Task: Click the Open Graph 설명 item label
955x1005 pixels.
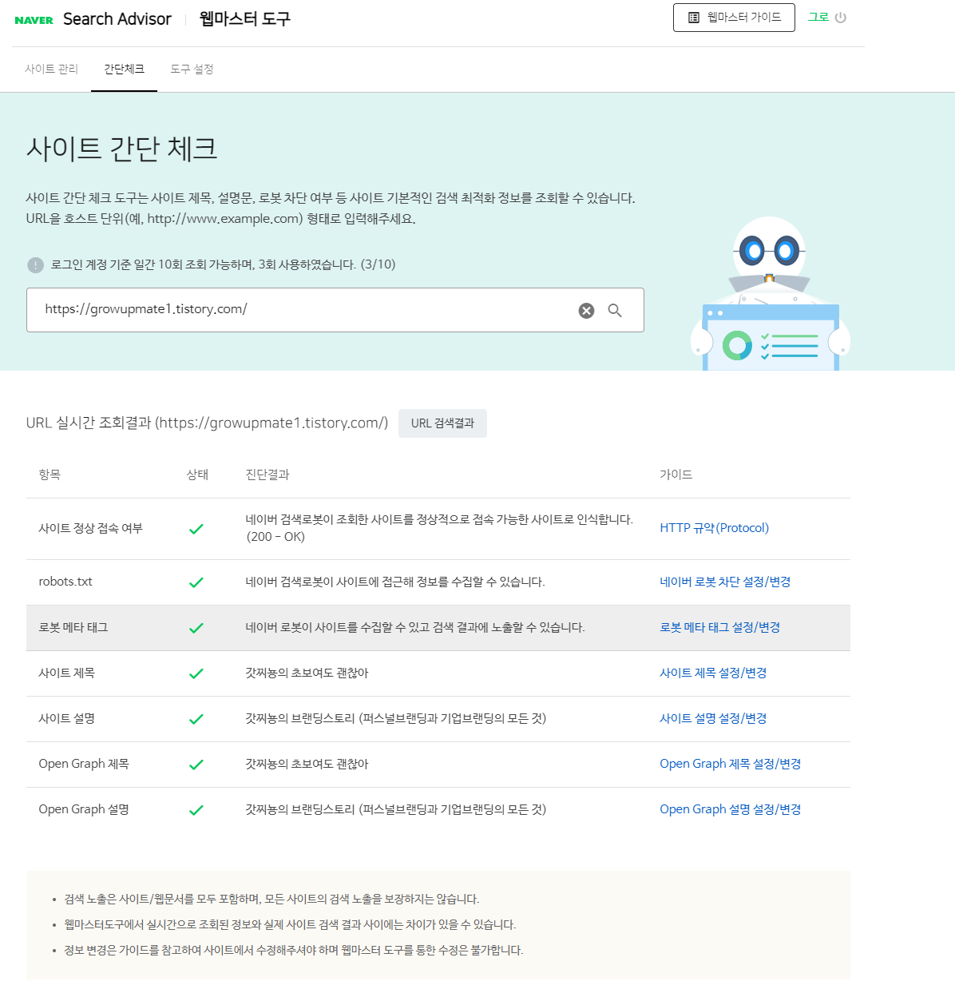Action: (84, 809)
